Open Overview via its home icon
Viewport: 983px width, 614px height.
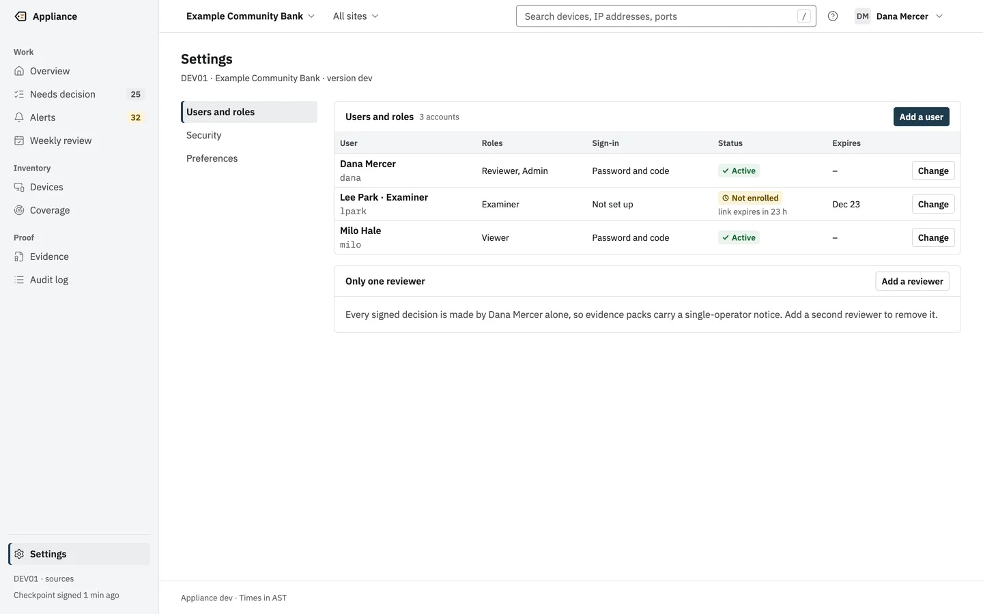pos(19,71)
